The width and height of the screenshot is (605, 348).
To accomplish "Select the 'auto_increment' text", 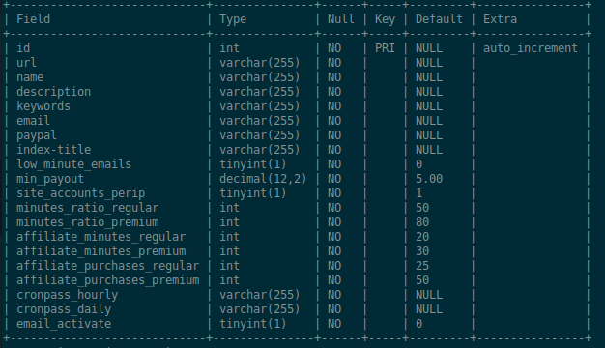I will click(531, 48).
